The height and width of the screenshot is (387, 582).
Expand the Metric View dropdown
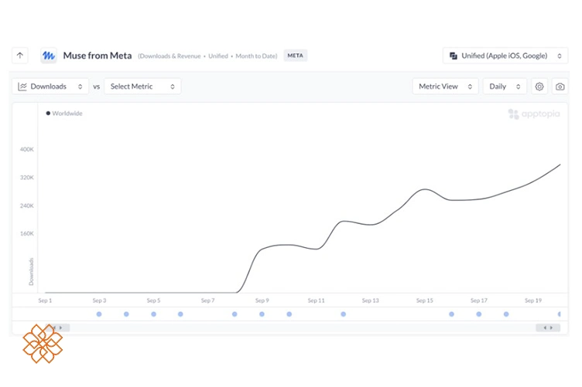[445, 87]
